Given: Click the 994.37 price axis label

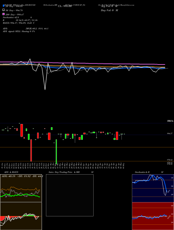Looking at the screenshot, I should 170,133.
